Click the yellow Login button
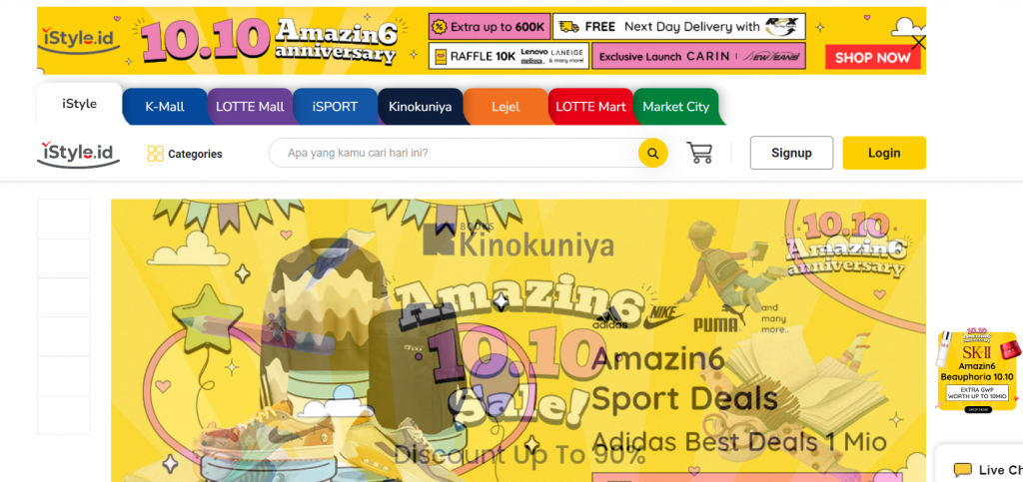 coord(884,153)
